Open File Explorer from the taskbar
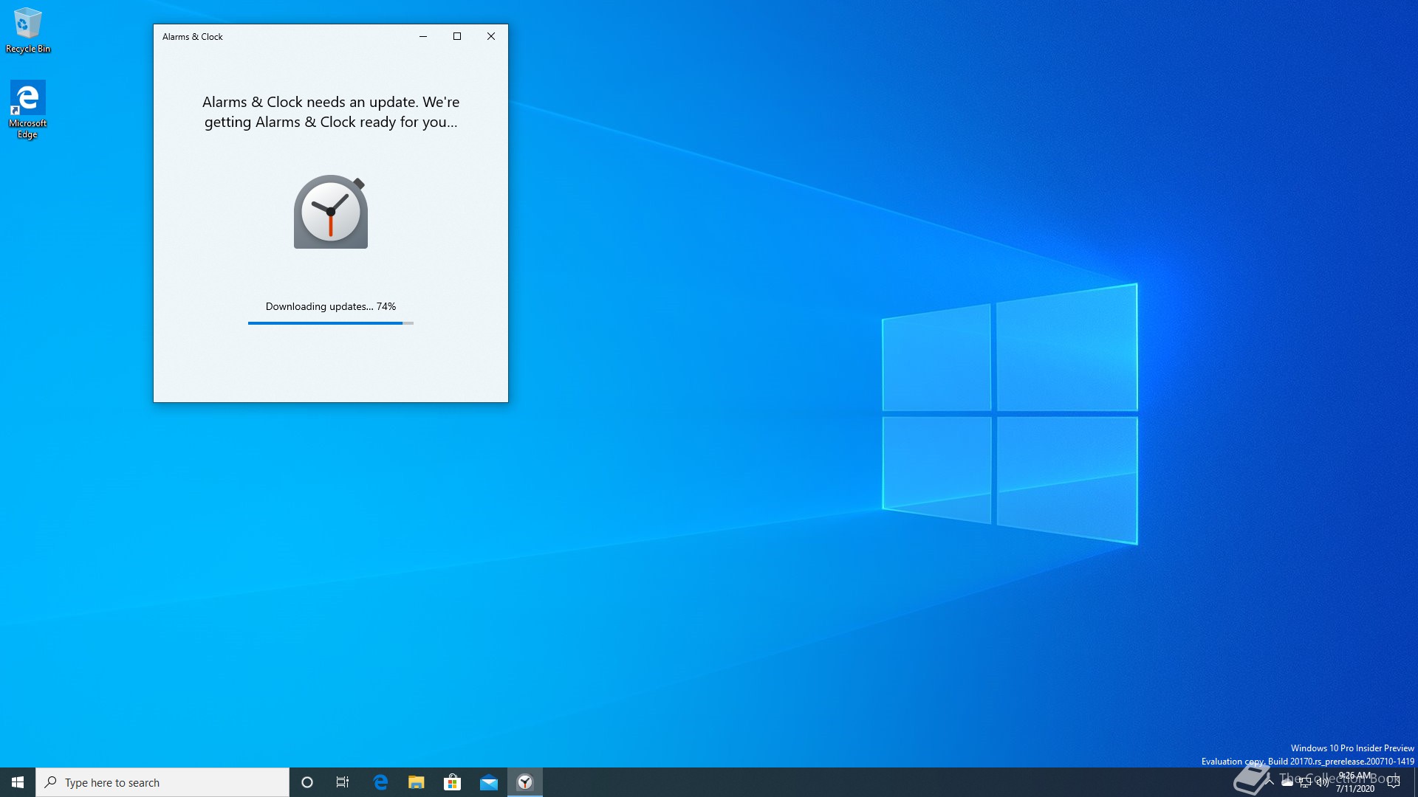Image resolution: width=1418 pixels, height=797 pixels. click(x=417, y=782)
